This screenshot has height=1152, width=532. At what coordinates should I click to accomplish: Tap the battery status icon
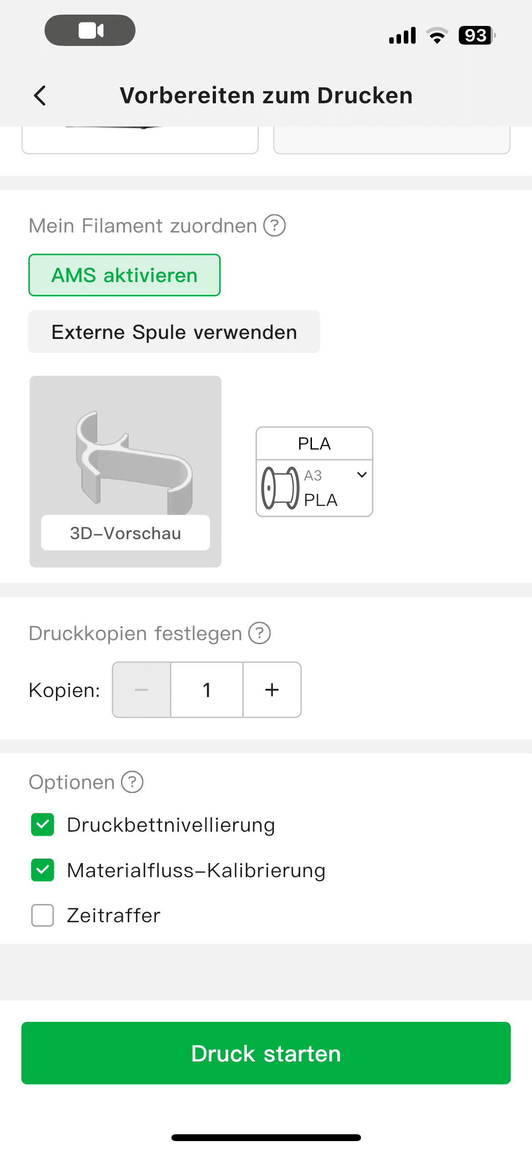point(477,35)
